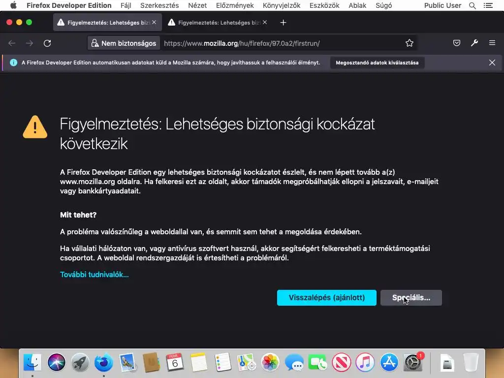Close the second Figyelmeztetés tab
This screenshot has width=504, height=378.
265,22
